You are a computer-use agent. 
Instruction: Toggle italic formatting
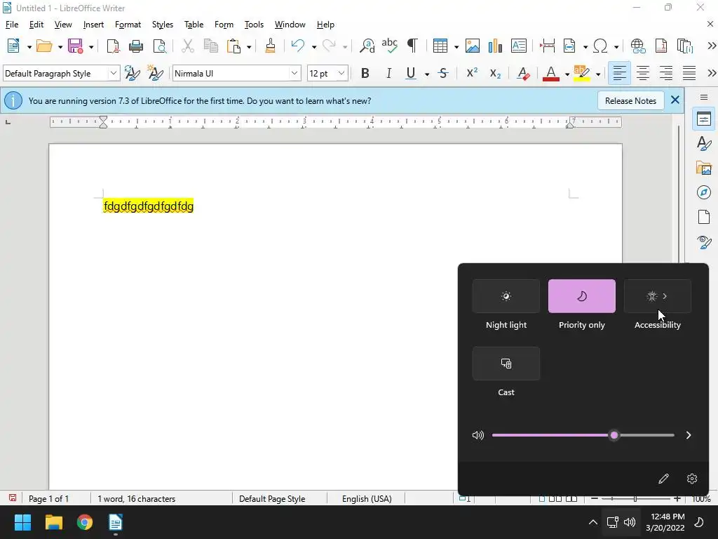388,73
